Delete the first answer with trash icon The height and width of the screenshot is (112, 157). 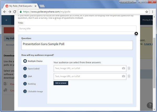tap(129, 68)
